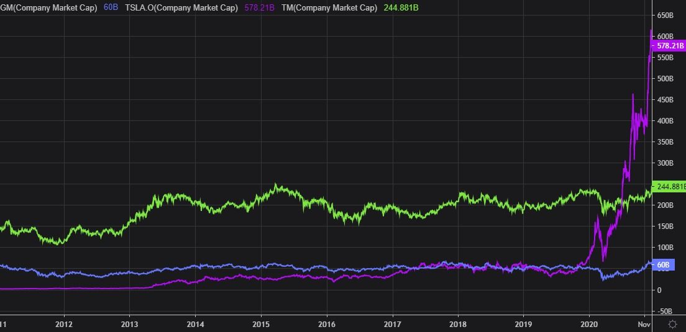The width and height of the screenshot is (686, 332).
Task: Click the 2016 label on time axis
Action: (x=327, y=324)
